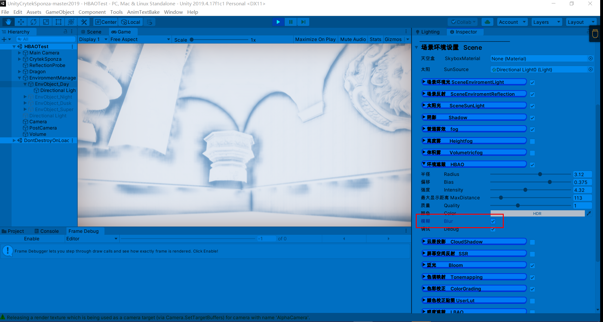Image resolution: width=603 pixels, height=322 pixels.
Task: Expand the Main Camera object
Action: (x=20, y=53)
